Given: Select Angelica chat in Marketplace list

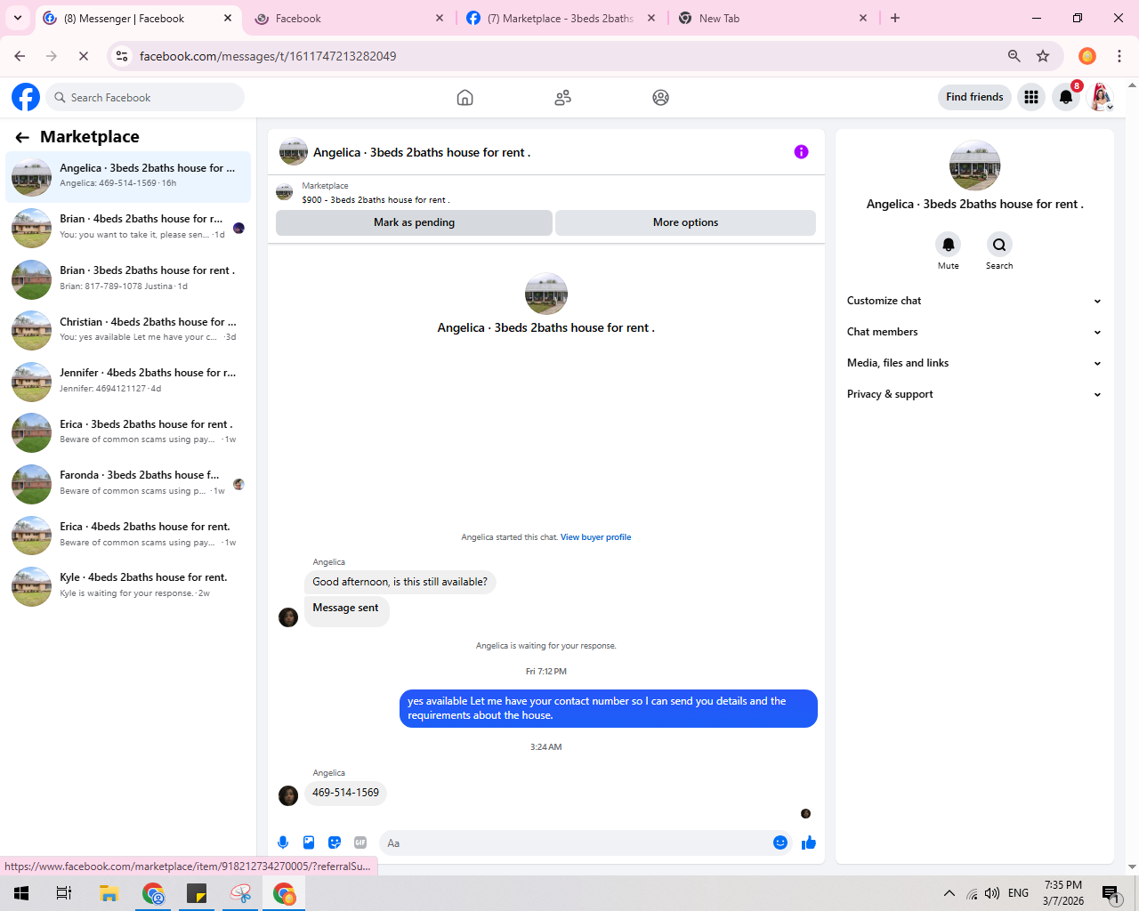Looking at the screenshot, I should click(x=128, y=176).
